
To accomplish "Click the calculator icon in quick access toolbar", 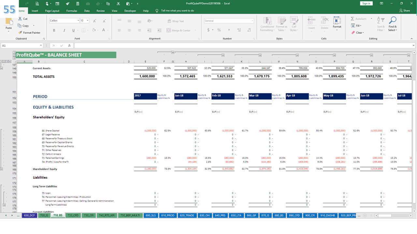I will 78,4.
